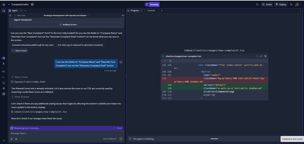
Task: Click the diff file name header client/src/pages/new-complaint.tsx
Action: 183,56
